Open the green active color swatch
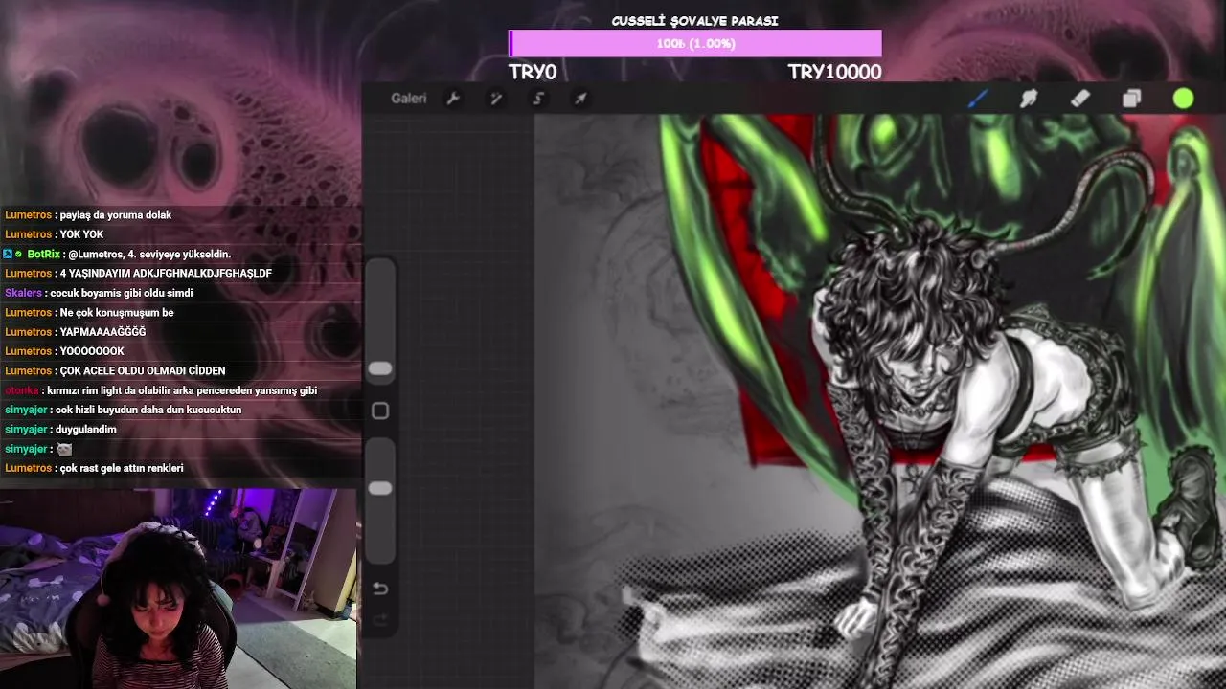The height and width of the screenshot is (689, 1226). pos(1183,99)
